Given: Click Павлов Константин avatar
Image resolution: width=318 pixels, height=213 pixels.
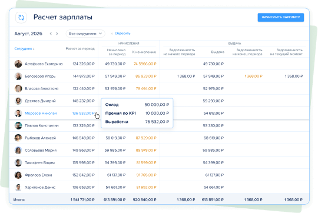Looking at the screenshot, I should 18,126.
